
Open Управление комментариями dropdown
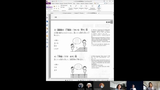[92, 7]
